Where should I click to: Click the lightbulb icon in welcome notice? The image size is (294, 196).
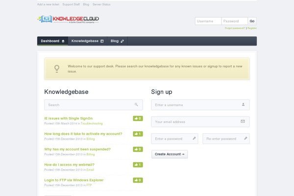click(x=57, y=69)
